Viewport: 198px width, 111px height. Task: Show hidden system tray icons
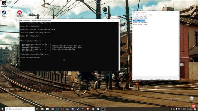point(169,109)
